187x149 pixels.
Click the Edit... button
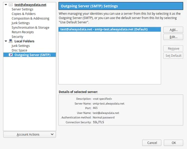click(173, 37)
